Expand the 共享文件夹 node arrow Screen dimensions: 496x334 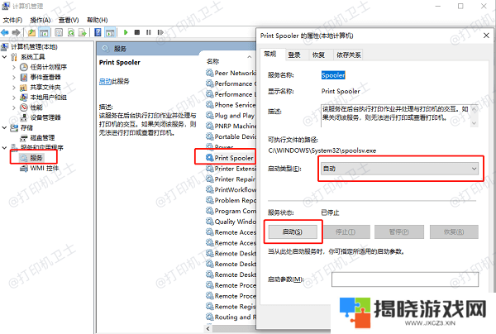pos(13,88)
